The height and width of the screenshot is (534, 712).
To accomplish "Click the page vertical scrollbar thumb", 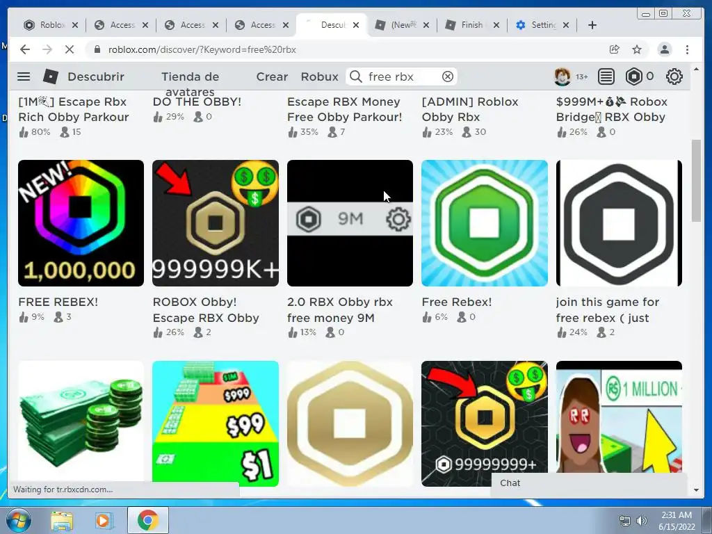I will pyautogui.click(x=696, y=180).
